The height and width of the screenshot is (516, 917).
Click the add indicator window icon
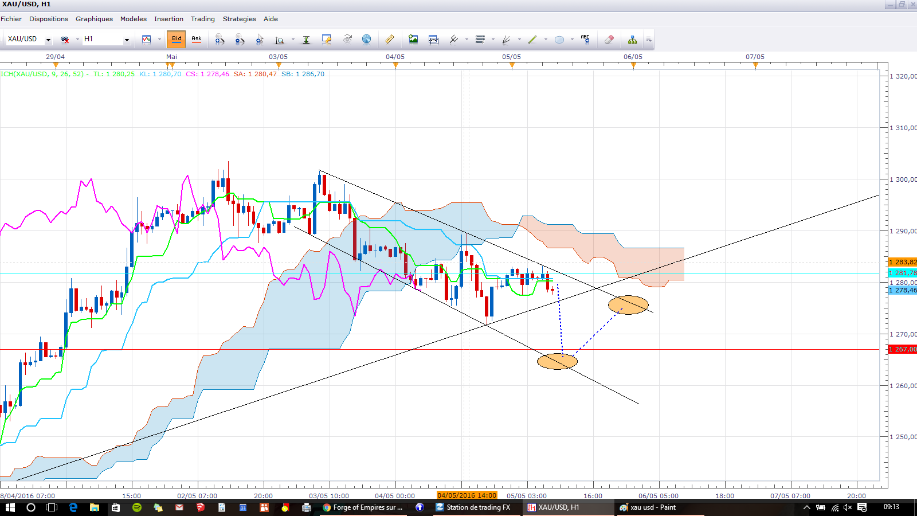pyautogui.click(x=434, y=40)
